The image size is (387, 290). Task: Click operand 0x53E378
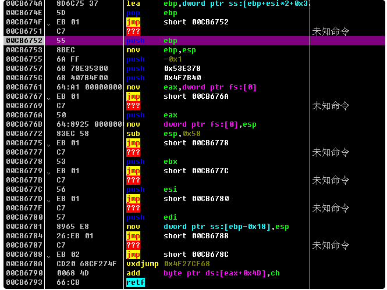182,69
